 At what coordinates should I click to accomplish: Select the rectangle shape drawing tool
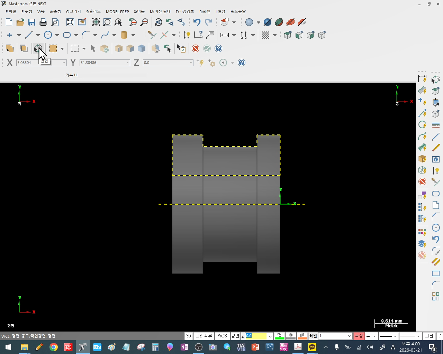(x=67, y=35)
